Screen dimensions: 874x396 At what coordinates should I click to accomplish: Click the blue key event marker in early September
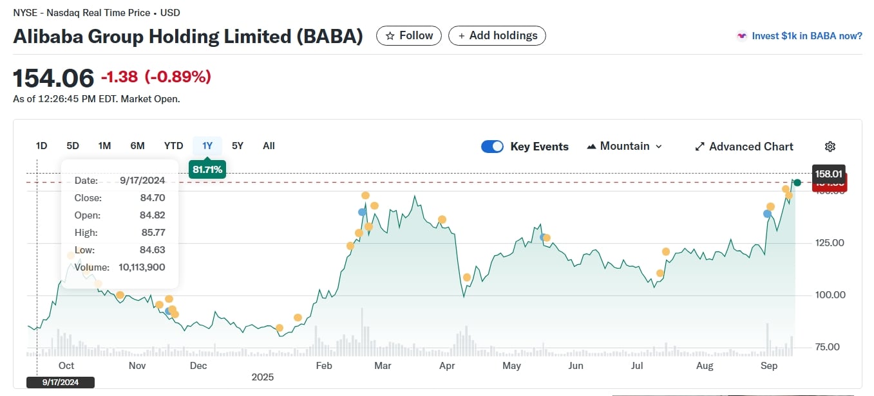tap(767, 213)
